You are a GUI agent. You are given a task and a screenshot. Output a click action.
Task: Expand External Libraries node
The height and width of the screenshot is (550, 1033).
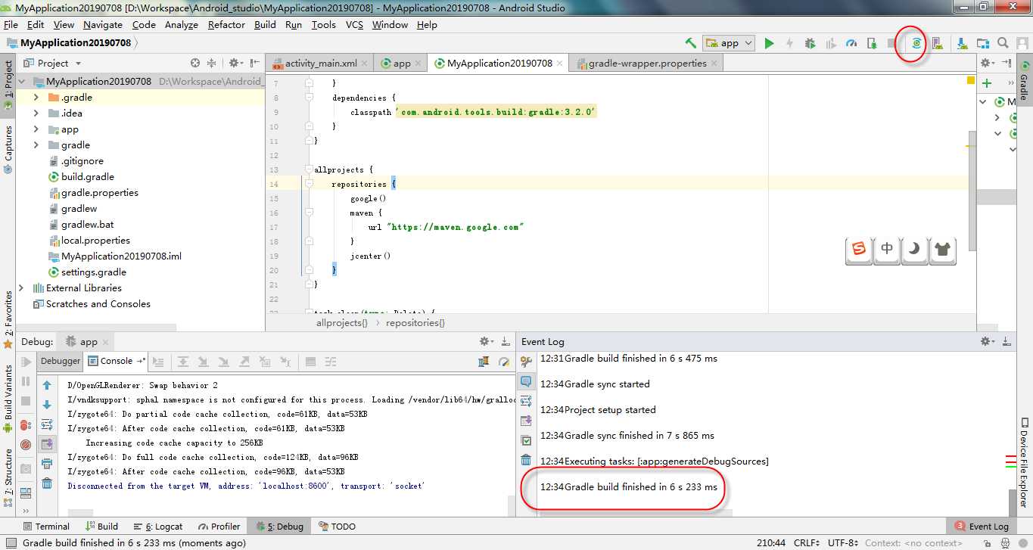point(21,288)
